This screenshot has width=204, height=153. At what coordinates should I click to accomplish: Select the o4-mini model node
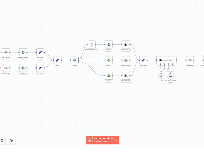click(x=161, y=76)
